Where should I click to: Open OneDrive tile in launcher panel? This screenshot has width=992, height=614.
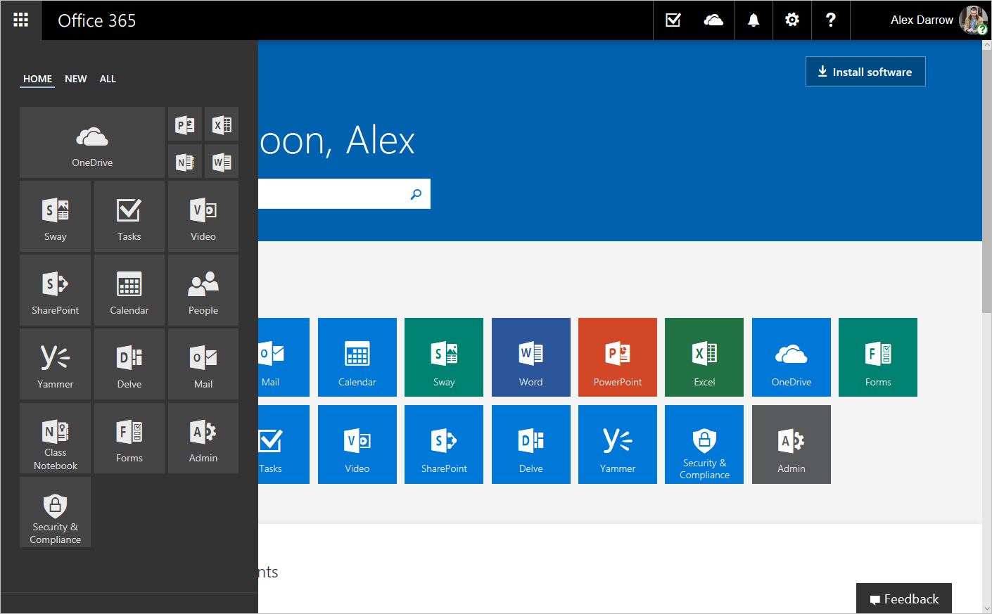(91, 143)
